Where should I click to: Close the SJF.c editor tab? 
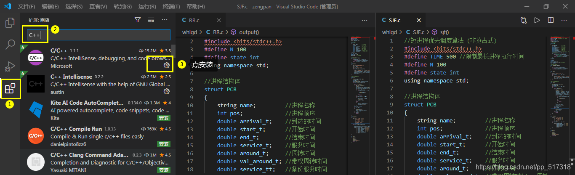pos(418,20)
